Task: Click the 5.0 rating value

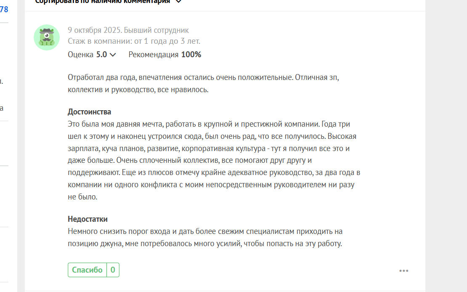Action: click(101, 55)
